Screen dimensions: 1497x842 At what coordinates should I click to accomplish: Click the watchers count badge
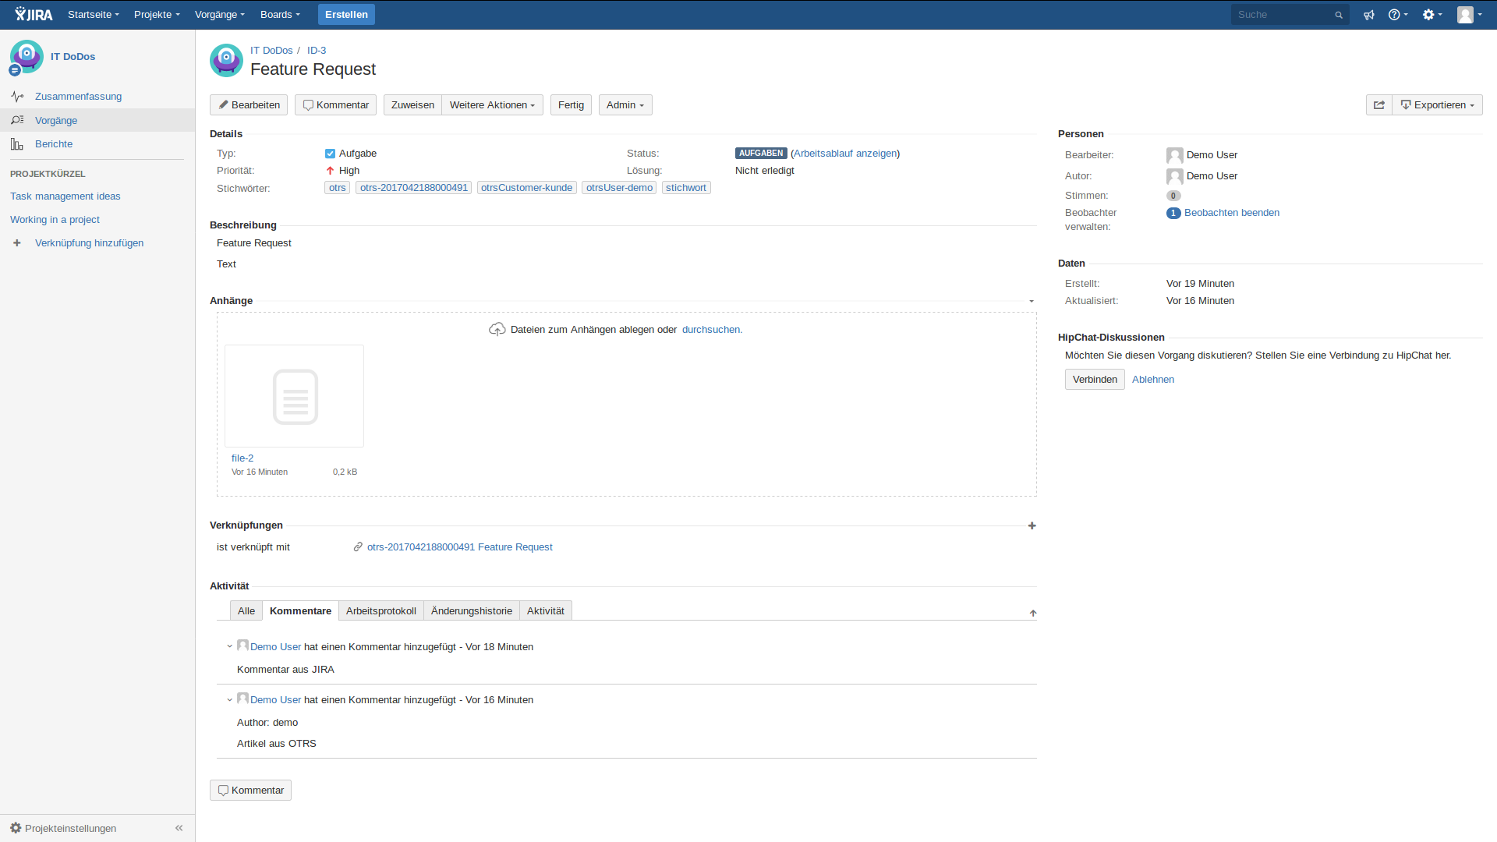point(1173,213)
